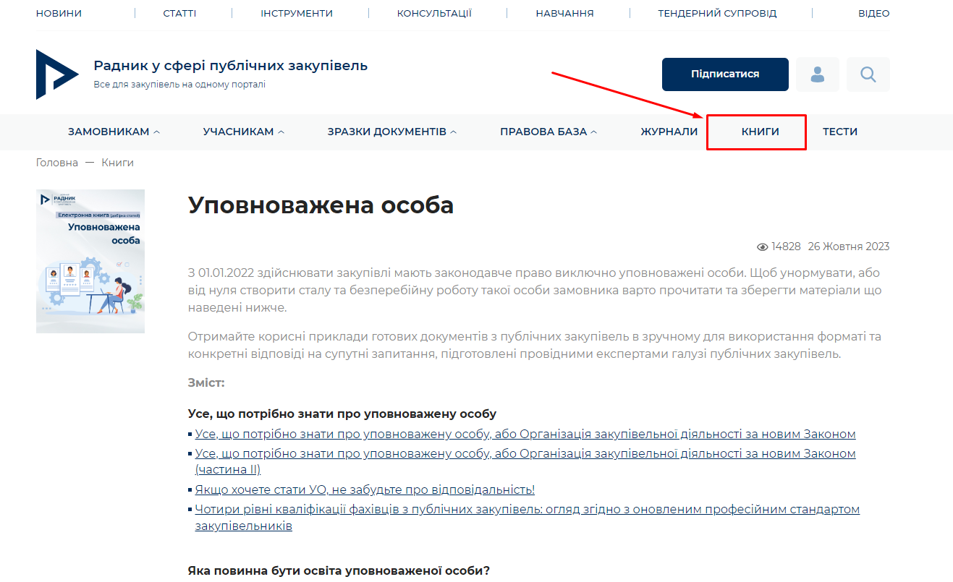Click the Головна breadcrumb link
Image resolution: width=953 pixels, height=582 pixels.
click(x=56, y=163)
